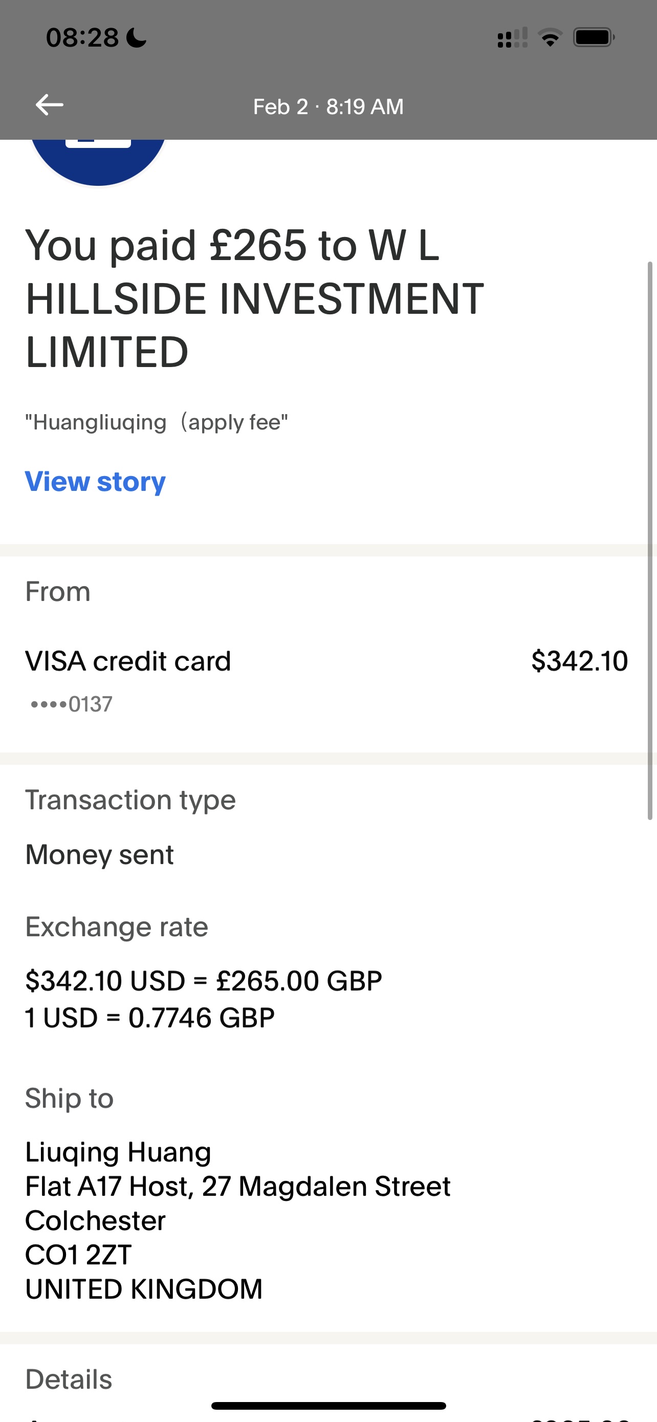657x1422 pixels.
Task: Tap the blue merchant logo avatar
Action: [x=98, y=160]
